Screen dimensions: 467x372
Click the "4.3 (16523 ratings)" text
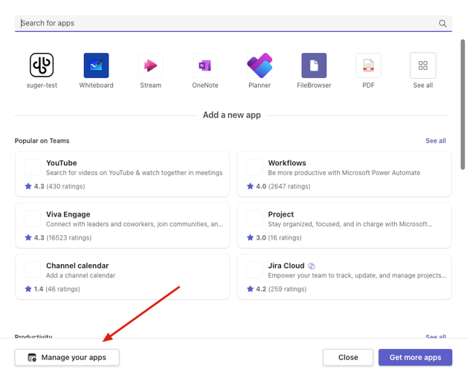[62, 237]
